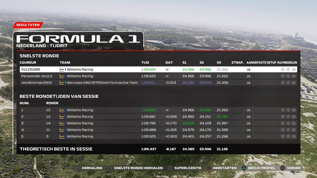Click the 1:09.795 lap time
The width and height of the screenshot is (317, 178).
(x=148, y=123)
